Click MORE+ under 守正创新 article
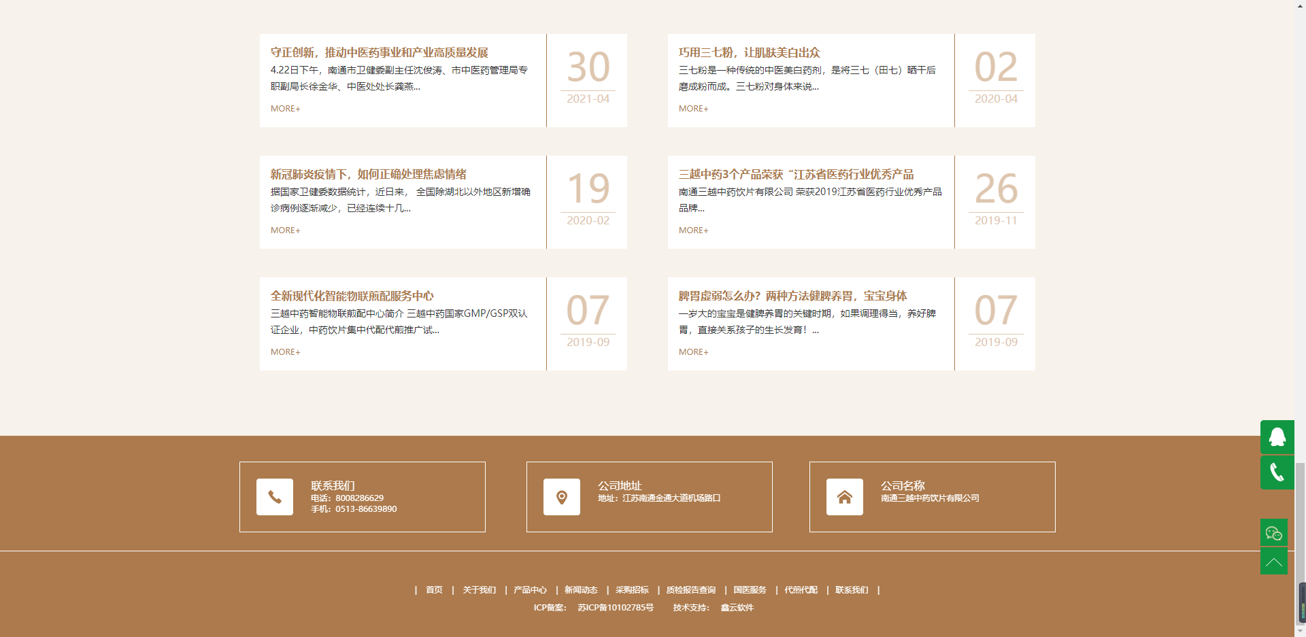The width and height of the screenshot is (1306, 637). [285, 109]
